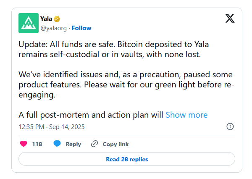Viewport: 252px width, 179px height.
Task: Click the Yala green mountain avatar
Action: coord(29,23)
